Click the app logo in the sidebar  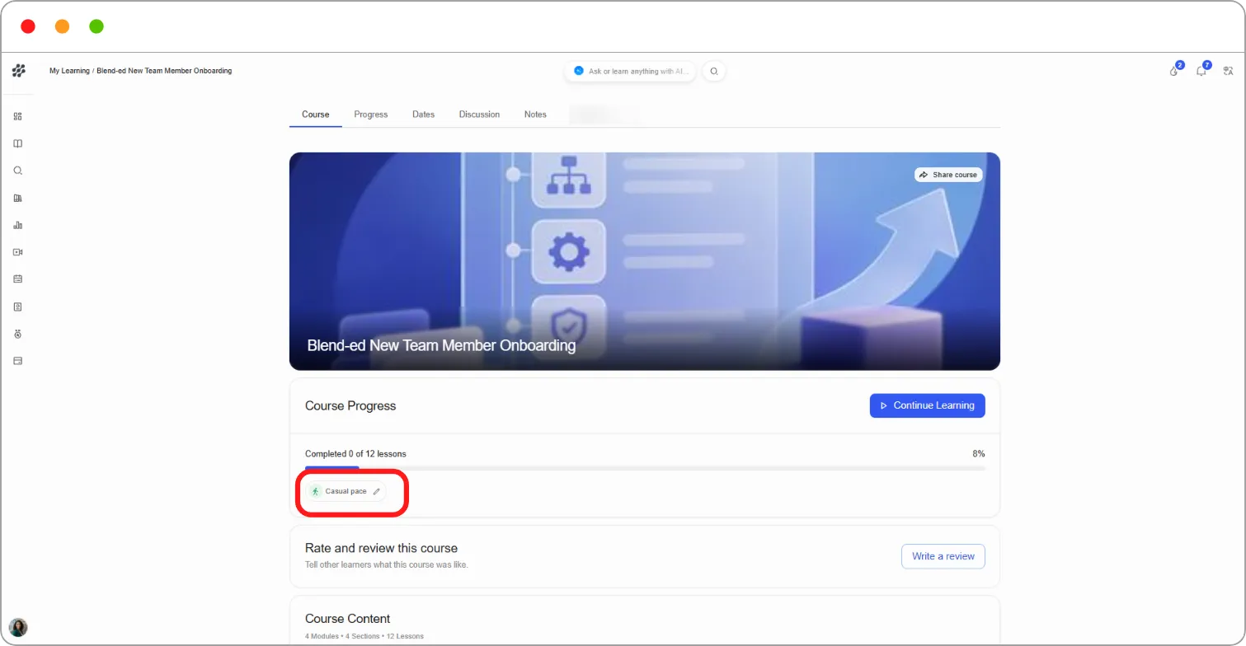click(x=18, y=71)
